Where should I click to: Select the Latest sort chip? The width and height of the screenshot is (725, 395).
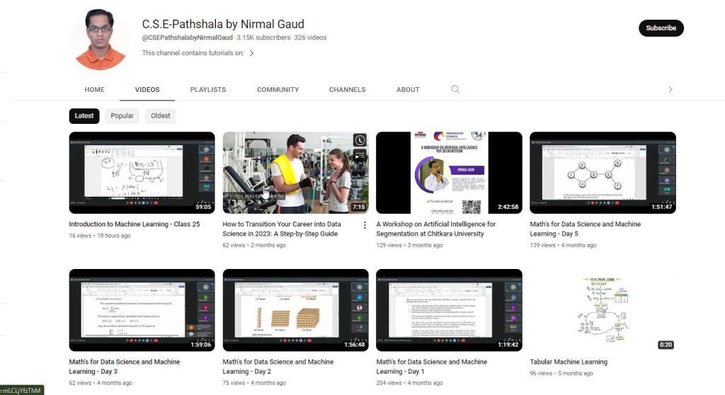coord(84,116)
